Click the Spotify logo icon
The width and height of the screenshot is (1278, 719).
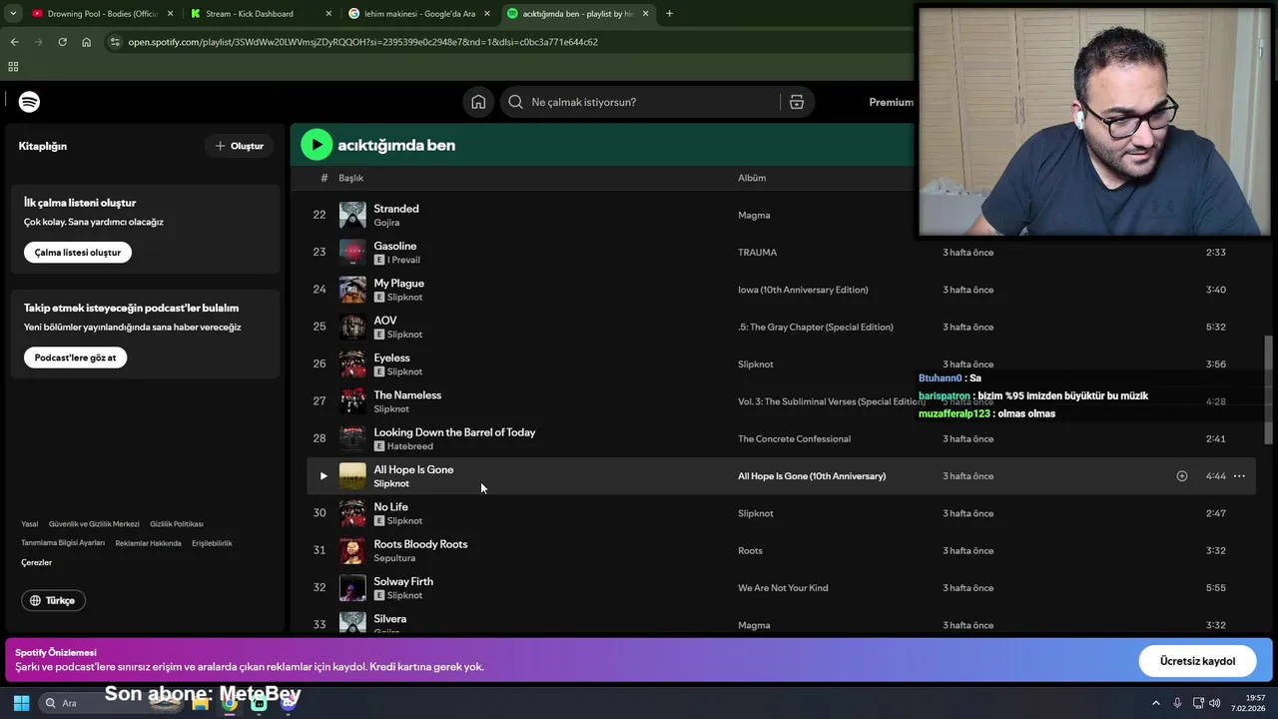pos(29,102)
